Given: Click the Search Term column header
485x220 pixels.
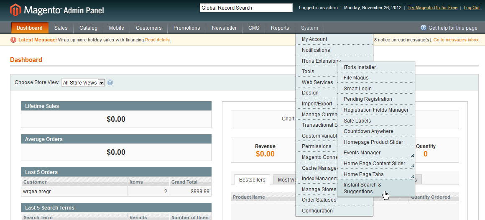Looking at the screenshot, I should (74, 217).
